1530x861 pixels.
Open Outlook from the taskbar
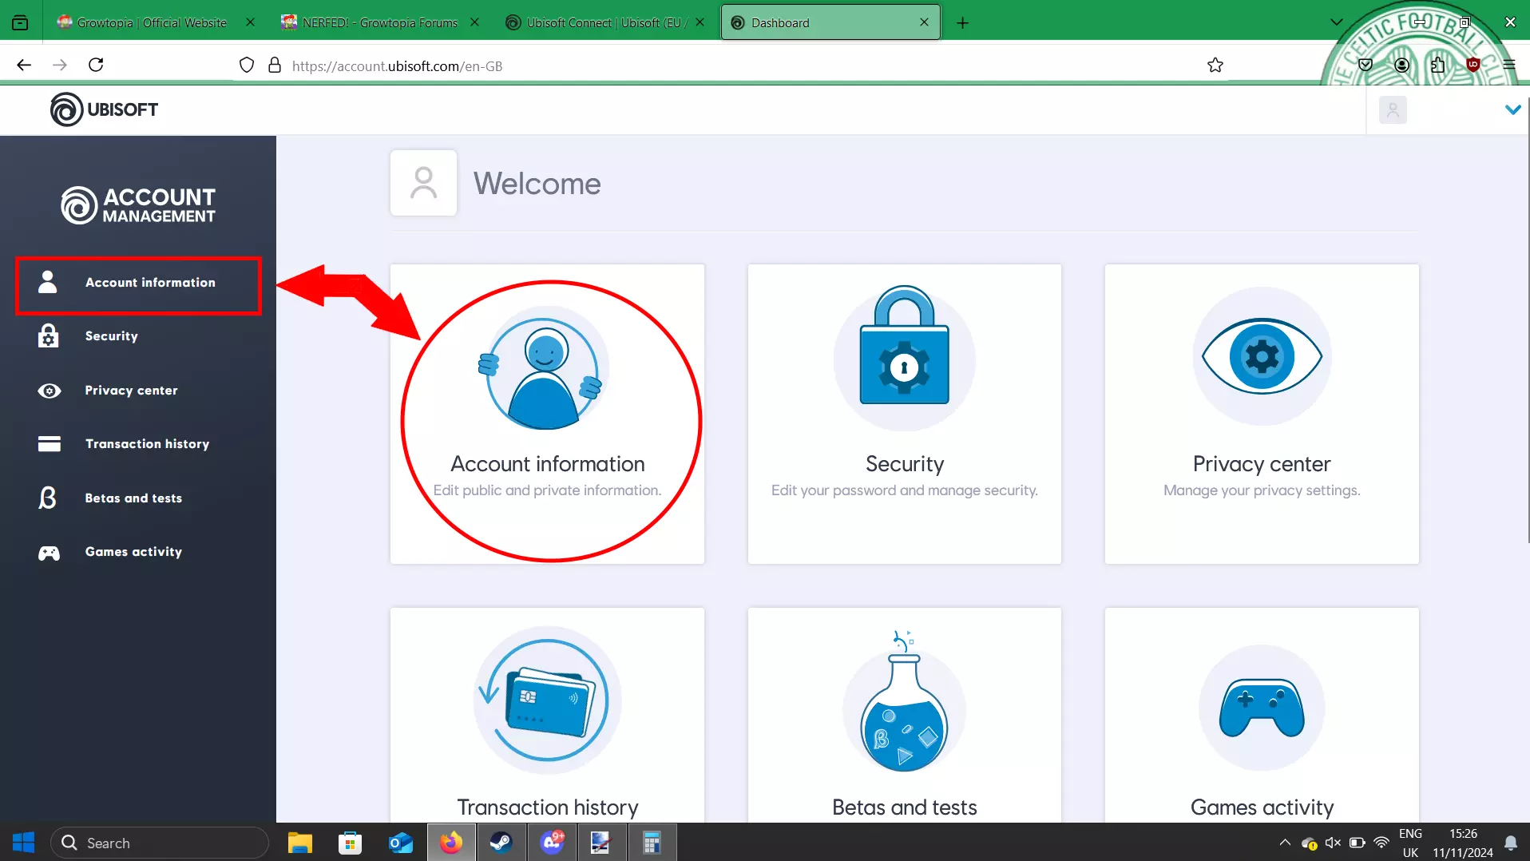(401, 843)
